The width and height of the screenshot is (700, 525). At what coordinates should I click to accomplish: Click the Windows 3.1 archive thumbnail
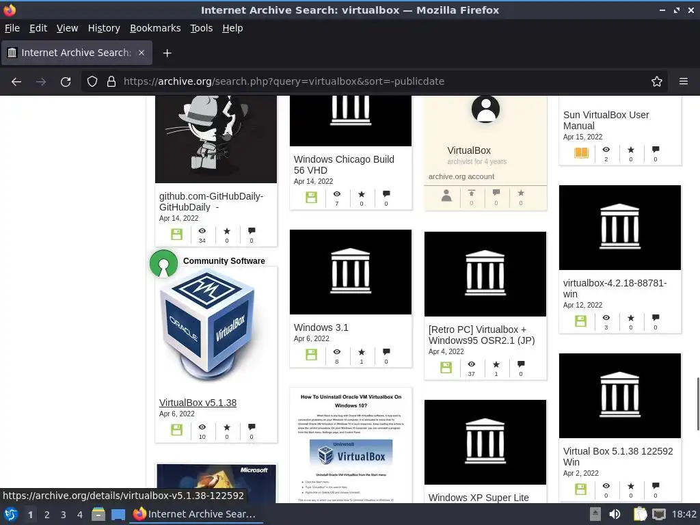pos(351,272)
